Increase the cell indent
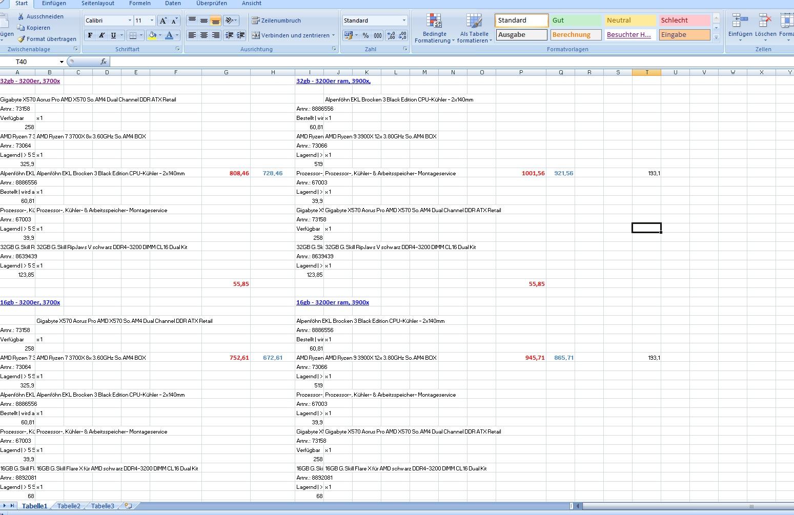Image resolution: width=794 pixels, height=515 pixels. [x=240, y=35]
